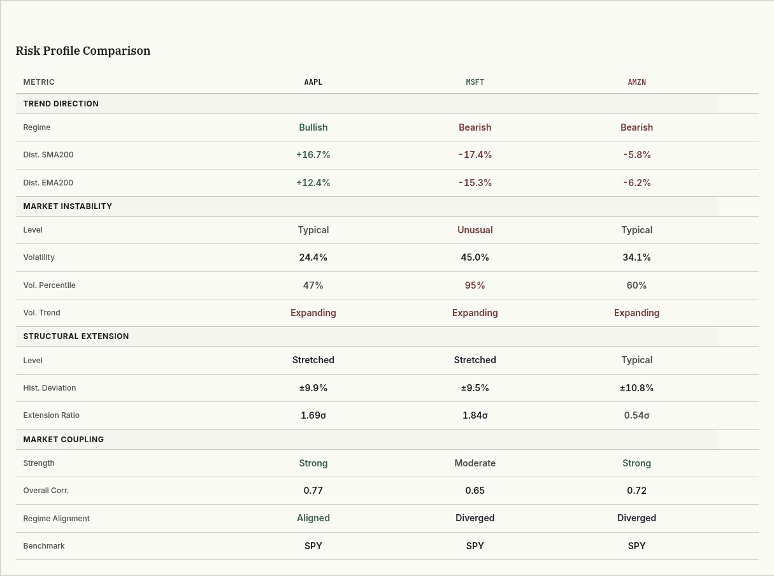Open the SPY benchmark link under AAPL
The image size is (774, 576).
pyautogui.click(x=313, y=545)
